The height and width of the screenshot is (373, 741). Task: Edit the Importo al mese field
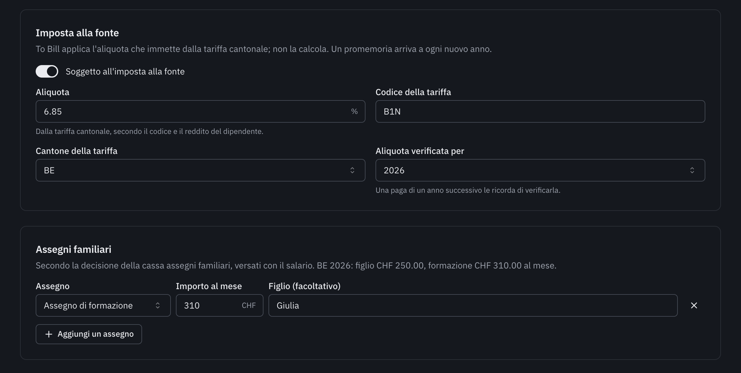pyautogui.click(x=219, y=305)
